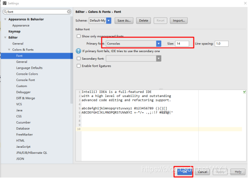Screen dimensions: 248x178
Task: Open Custom color settings
Action: tap(22, 86)
